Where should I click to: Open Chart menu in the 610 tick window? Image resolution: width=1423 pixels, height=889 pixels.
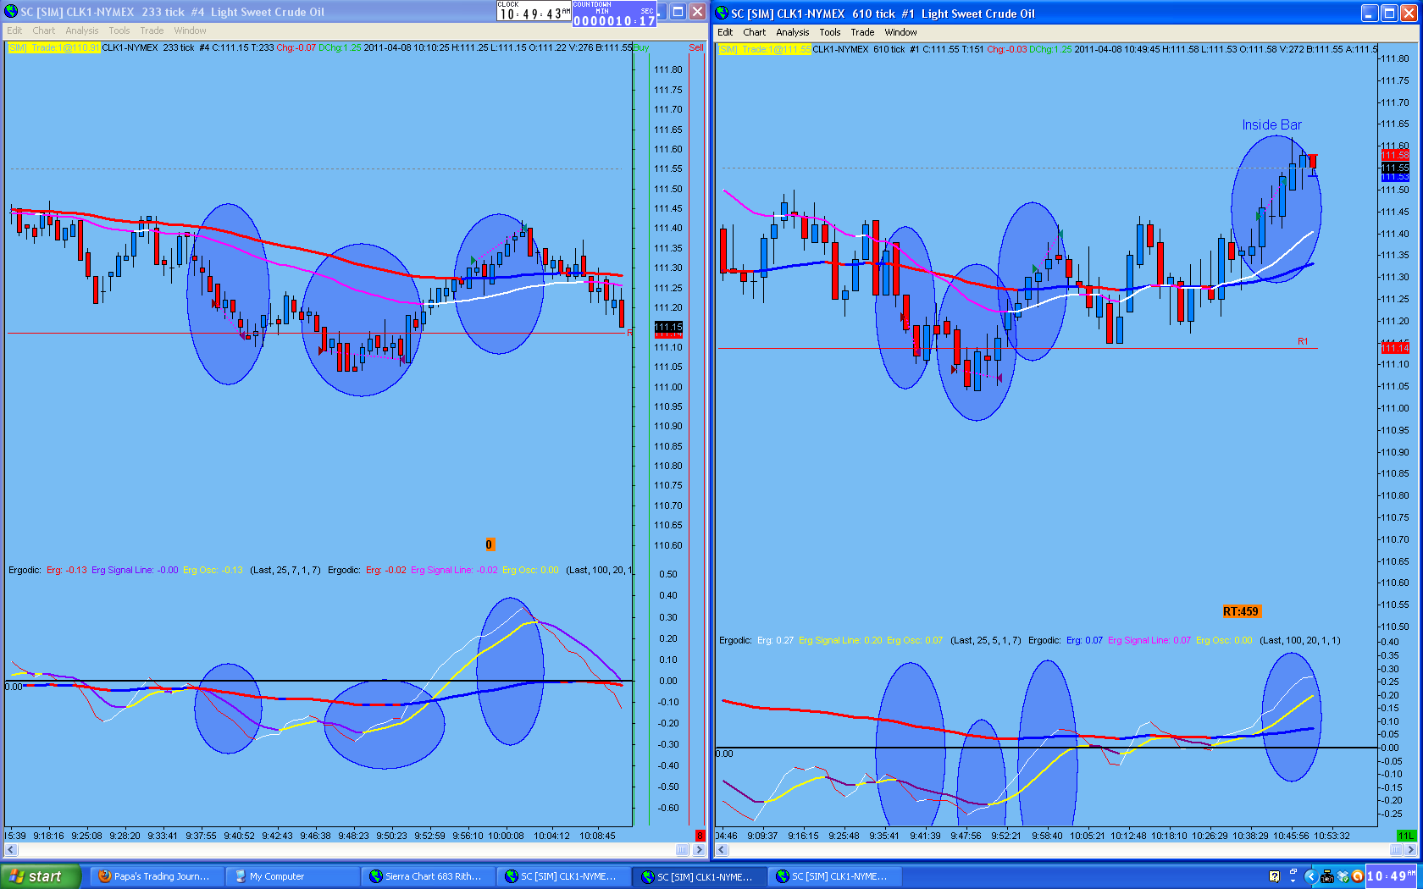[x=754, y=32]
